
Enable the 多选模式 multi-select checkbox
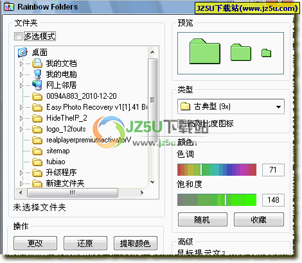(18, 36)
